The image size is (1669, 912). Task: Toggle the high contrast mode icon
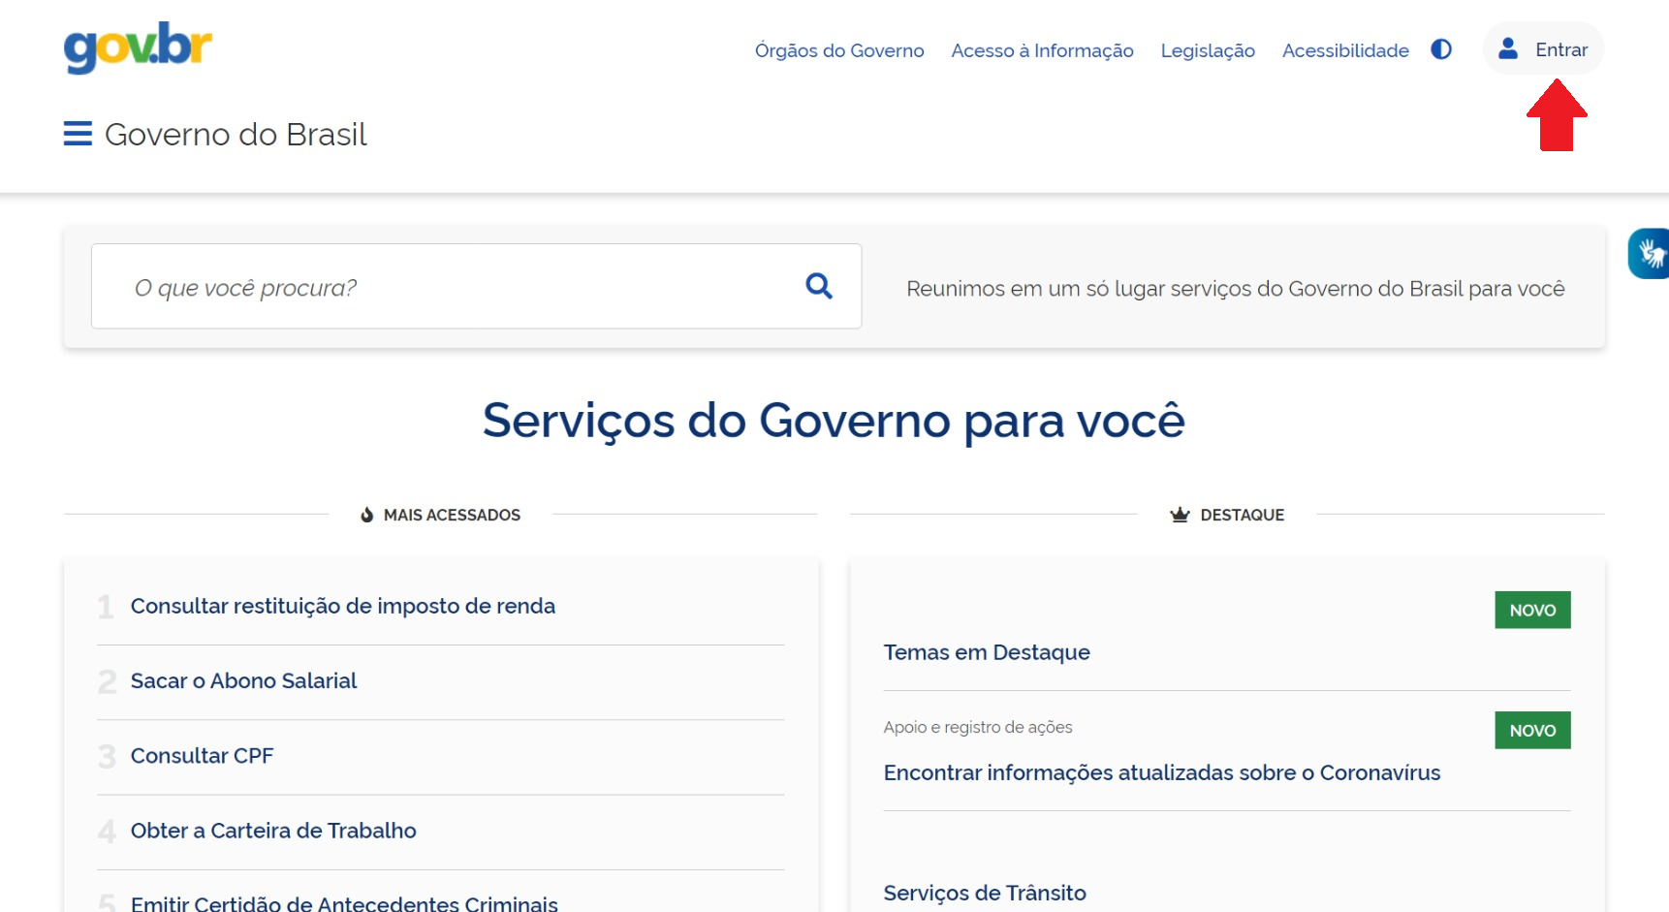tap(1441, 49)
